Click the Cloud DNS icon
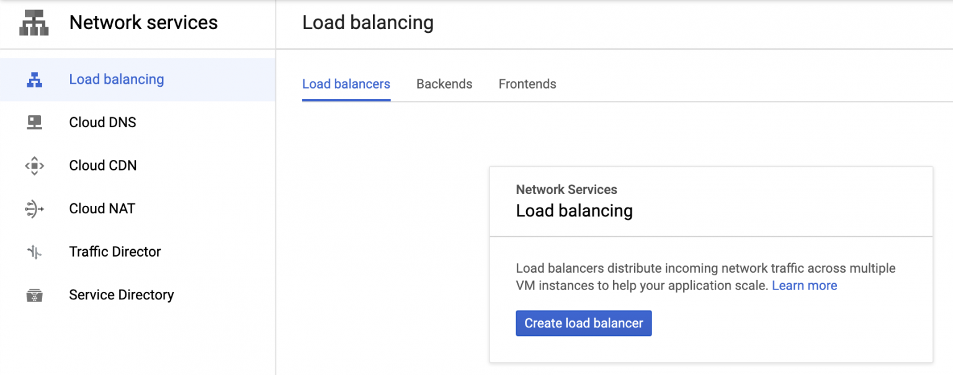Screen dimensions: 953x375 [x=34, y=122]
